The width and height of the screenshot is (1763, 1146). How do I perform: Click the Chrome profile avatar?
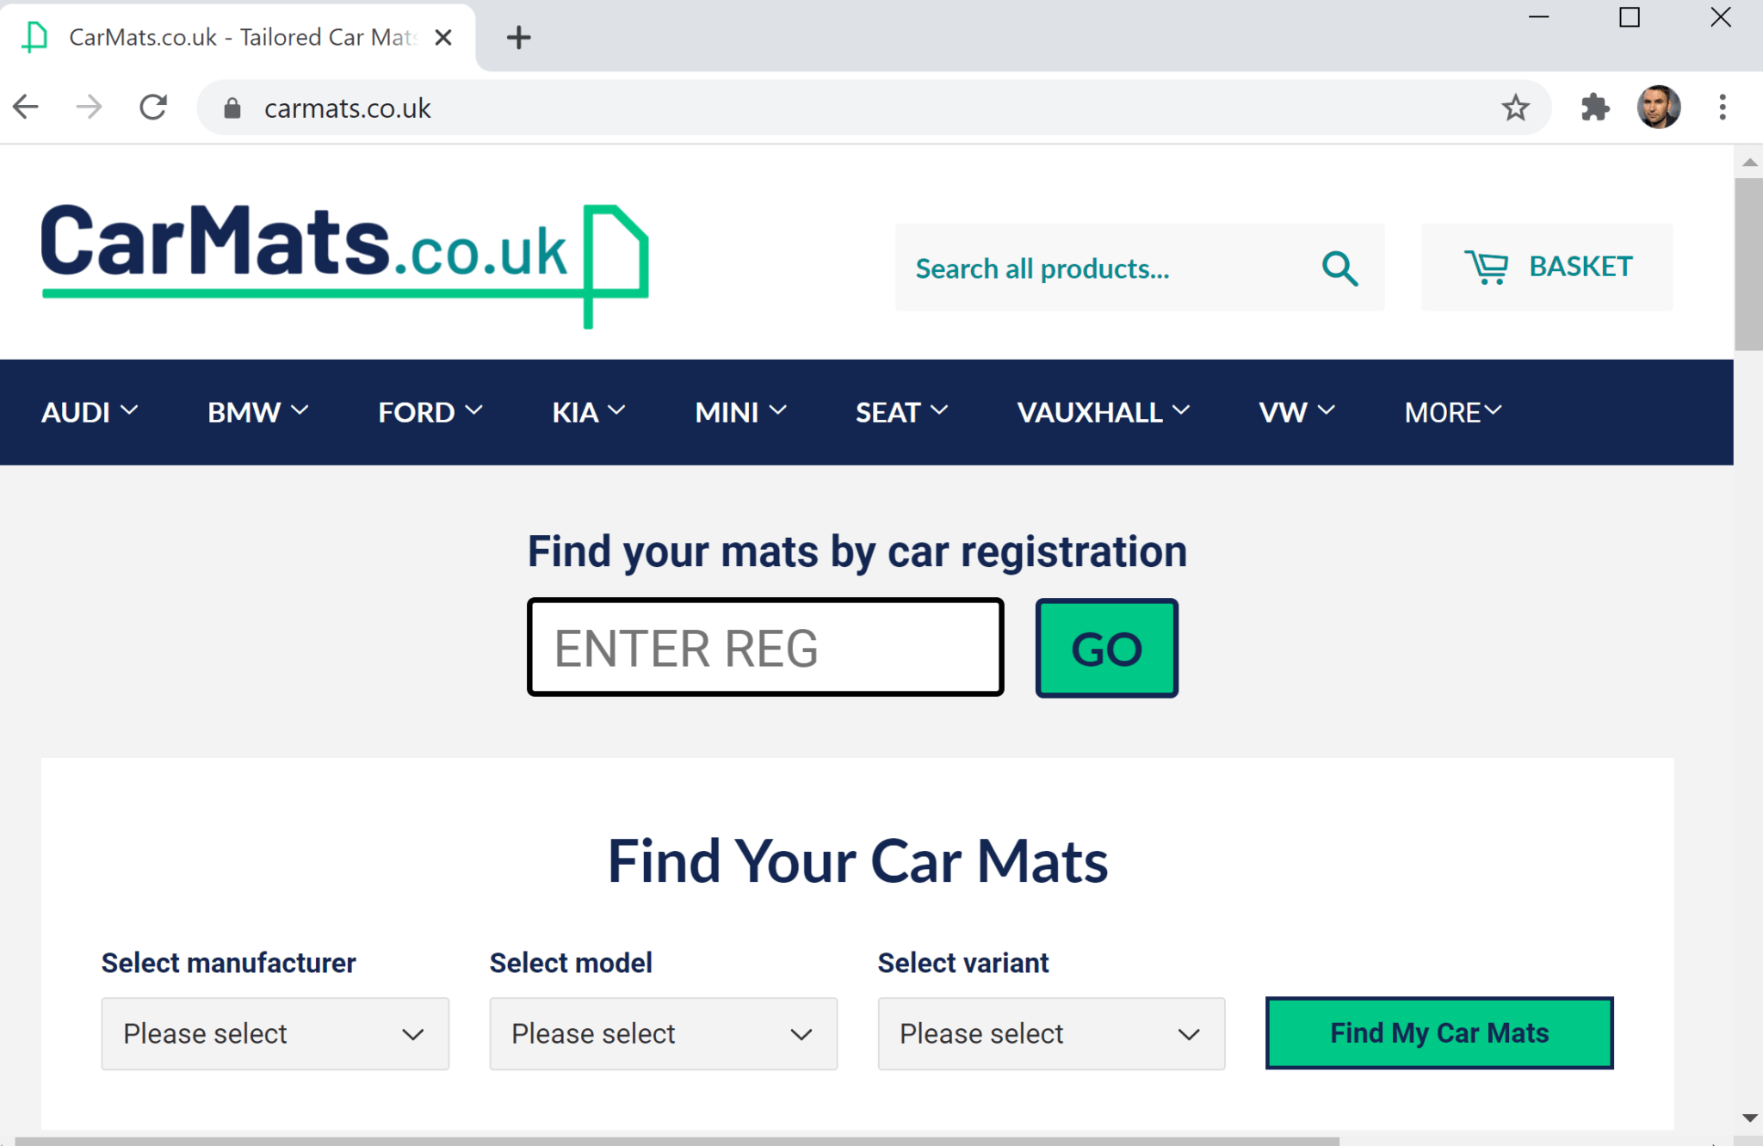pos(1659,108)
